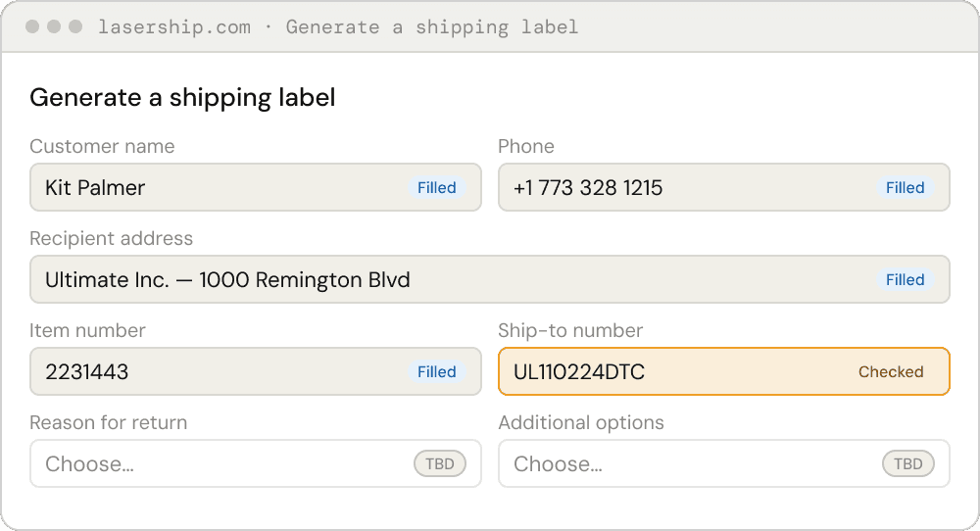Click the Filled badge in Recipient address
980x531 pixels.
[x=906, y=279]
